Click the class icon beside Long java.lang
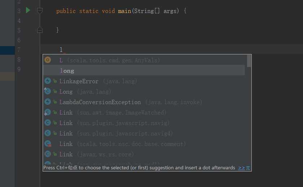The width and height of the screenshot is (303, 187). (x=47, y=92)
